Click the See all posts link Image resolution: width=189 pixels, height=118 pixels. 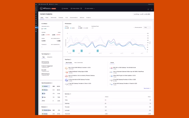tap(147, 88)
